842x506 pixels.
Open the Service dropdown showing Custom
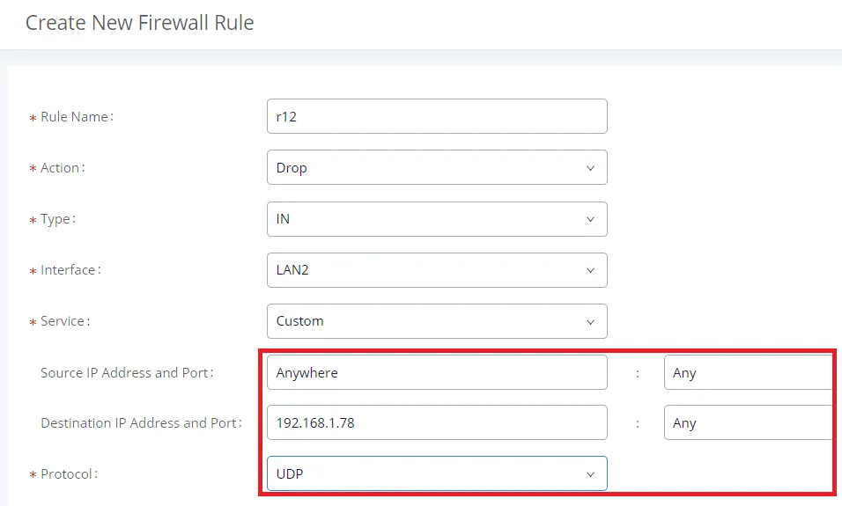[437, 321]
